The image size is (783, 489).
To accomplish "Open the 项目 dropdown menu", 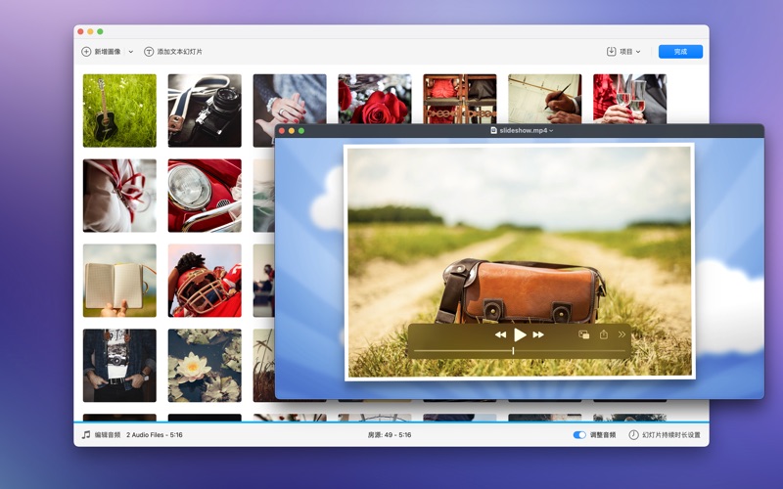I will [x=623, y=52].
